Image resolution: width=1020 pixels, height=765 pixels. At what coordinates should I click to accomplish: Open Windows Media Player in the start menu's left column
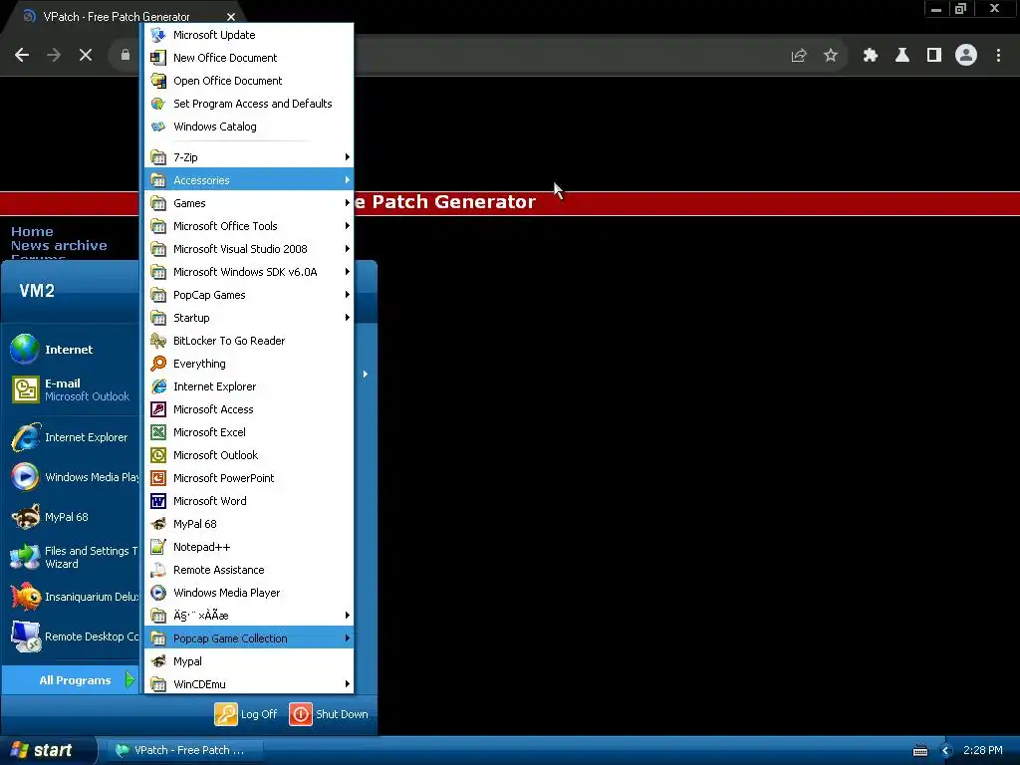pyautogui.click(x=73, y=477)
